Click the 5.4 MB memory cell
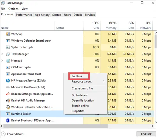 click(x=109, y=41)
